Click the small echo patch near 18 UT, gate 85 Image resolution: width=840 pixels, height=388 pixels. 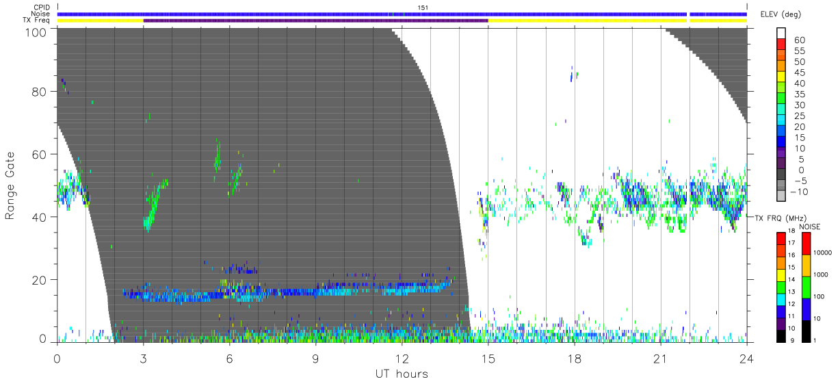574,74
